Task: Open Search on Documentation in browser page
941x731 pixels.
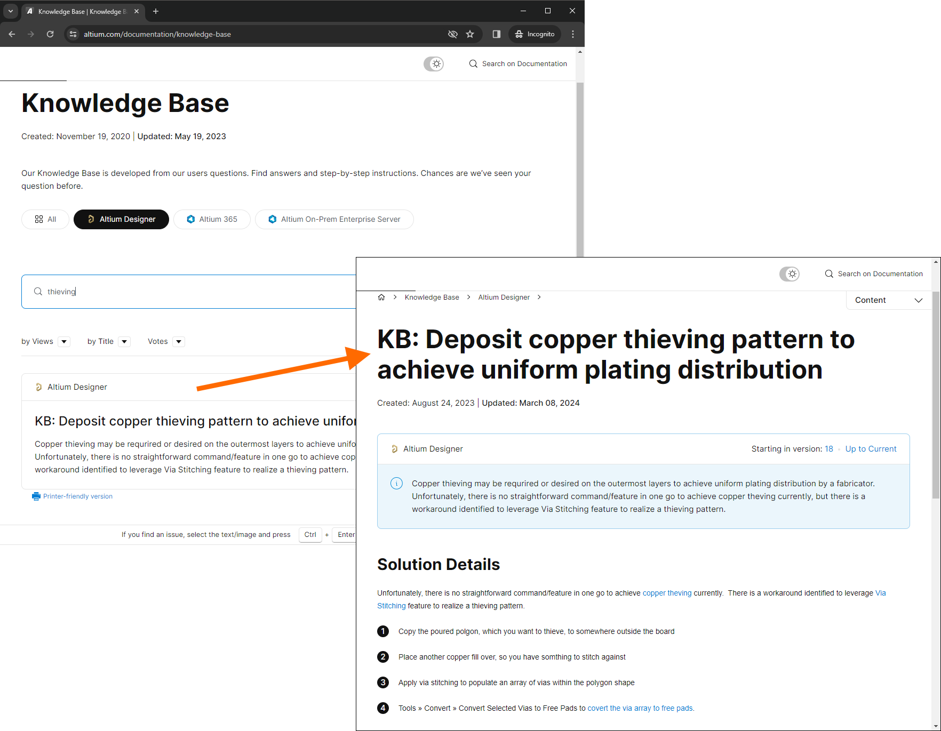Action: click(518, 64)
